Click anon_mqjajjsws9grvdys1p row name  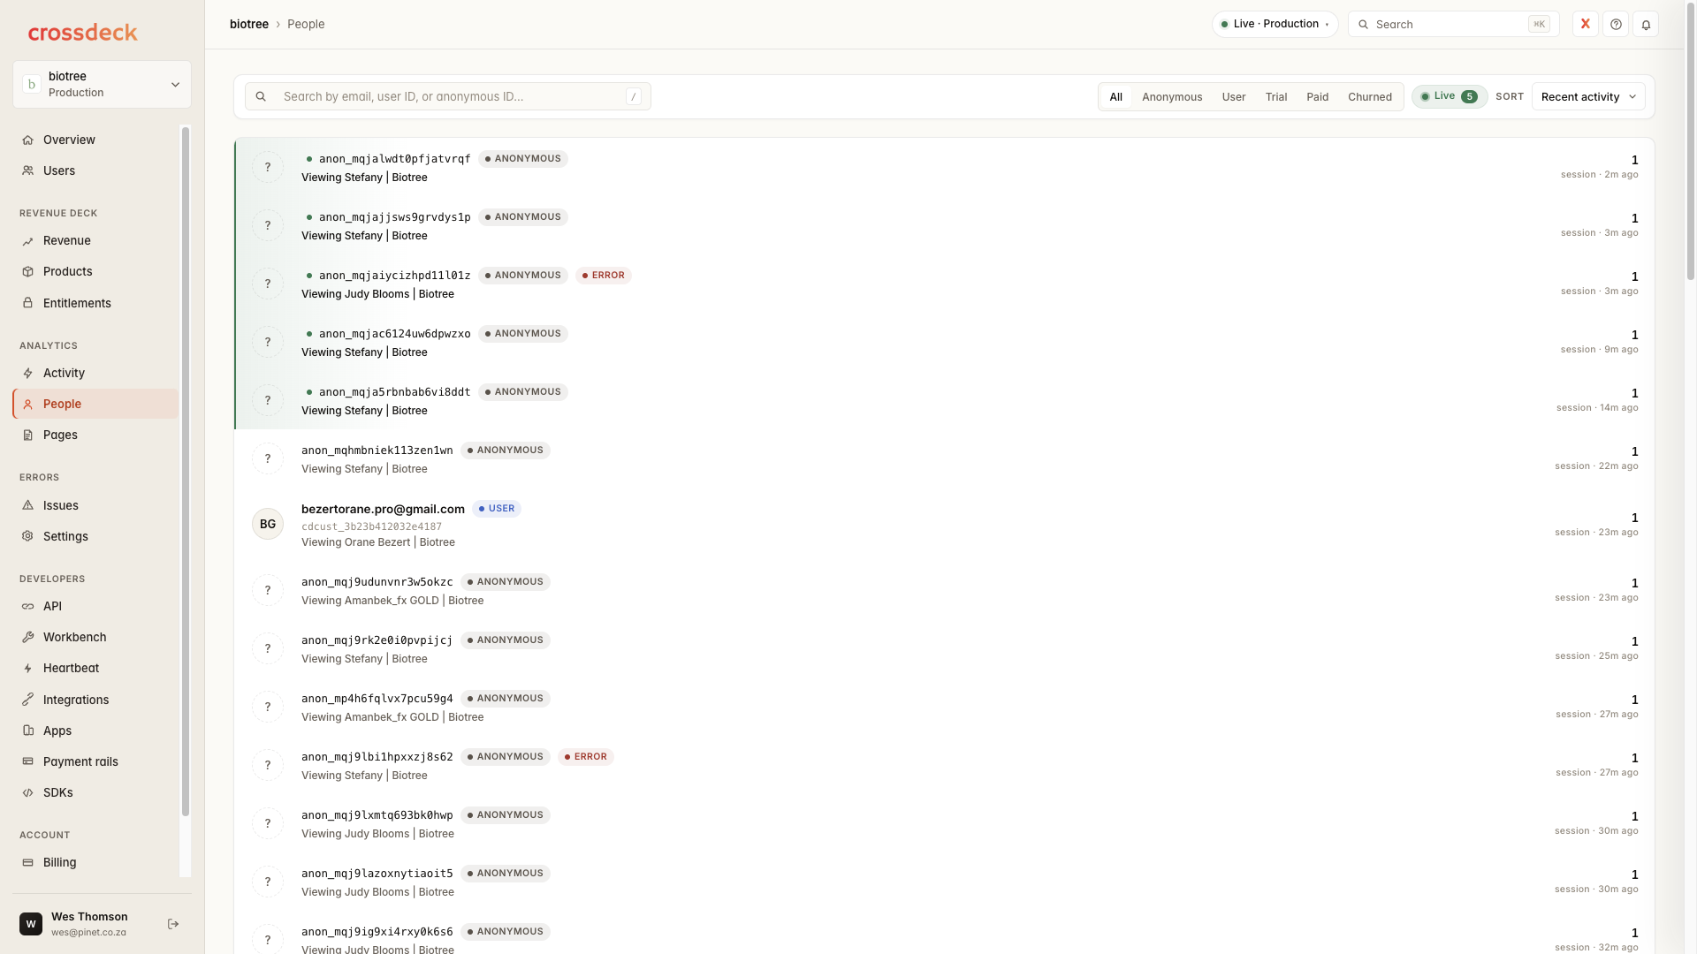pos(395,217)
